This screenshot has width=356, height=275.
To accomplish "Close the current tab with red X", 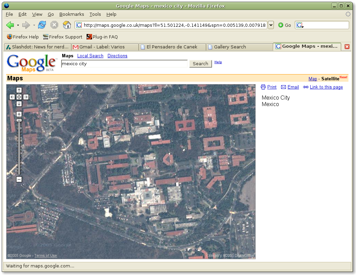I will pos(347,47).
